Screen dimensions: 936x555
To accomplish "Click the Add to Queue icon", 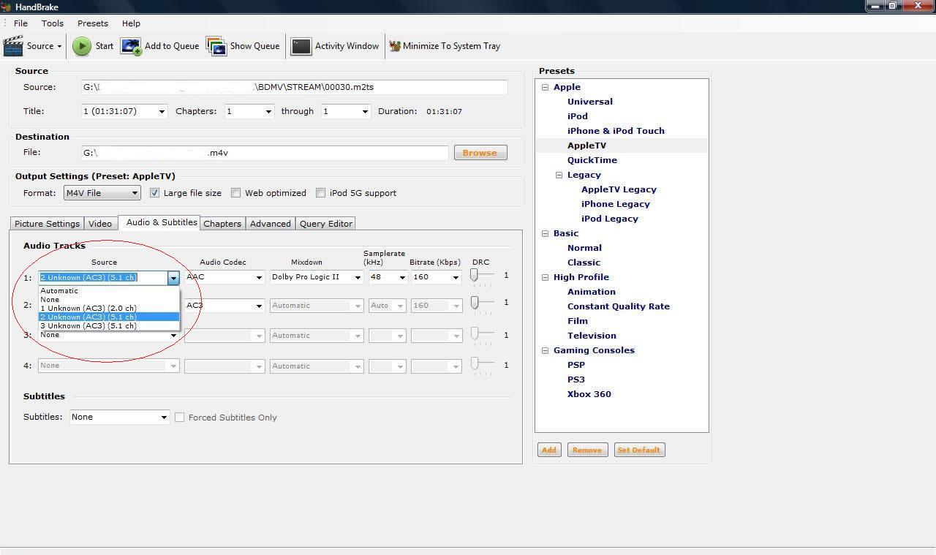I will [132, 46].
